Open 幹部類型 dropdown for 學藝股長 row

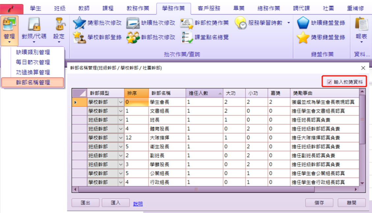(x=121, y=164)
